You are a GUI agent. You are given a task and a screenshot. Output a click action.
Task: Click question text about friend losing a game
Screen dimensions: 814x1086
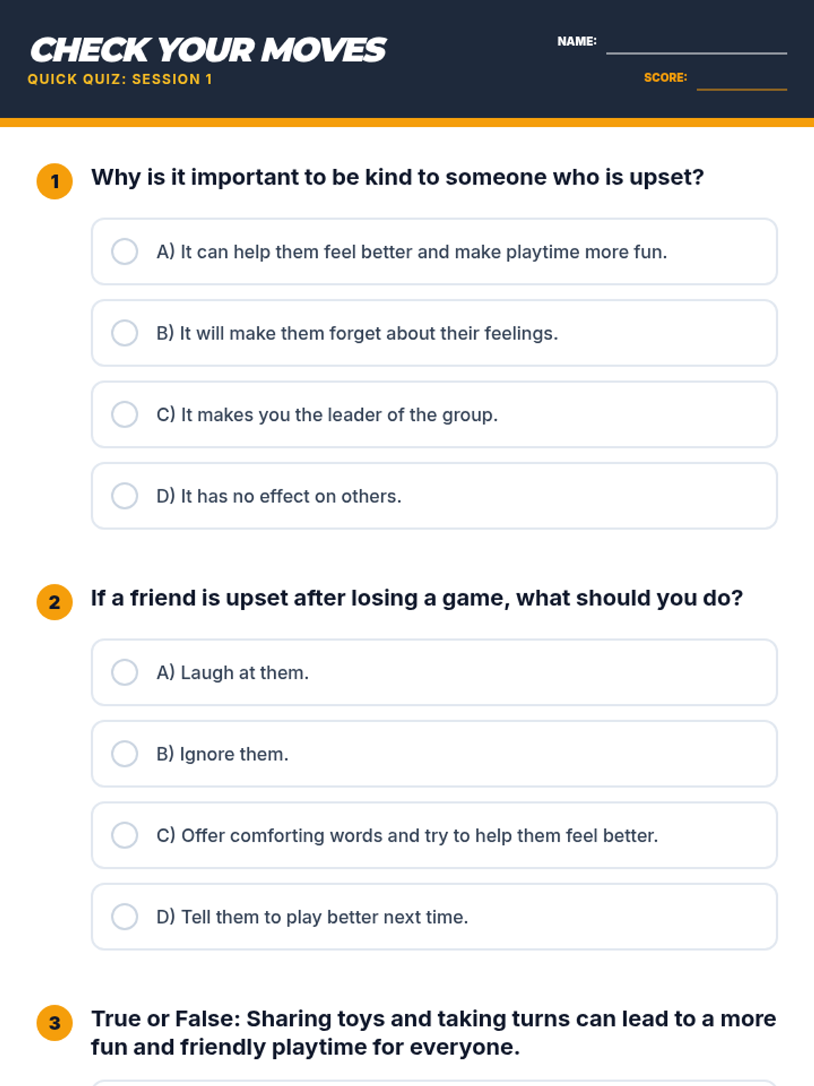[x=417, y=598]
